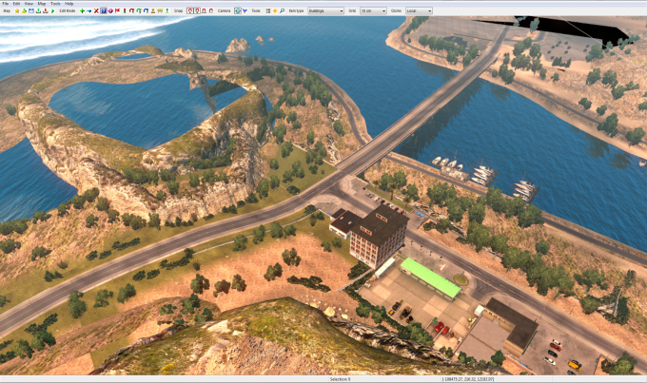Click the blue bird free camera icon
Viewport: 647px width, 383px height.
tap(245, 10)
